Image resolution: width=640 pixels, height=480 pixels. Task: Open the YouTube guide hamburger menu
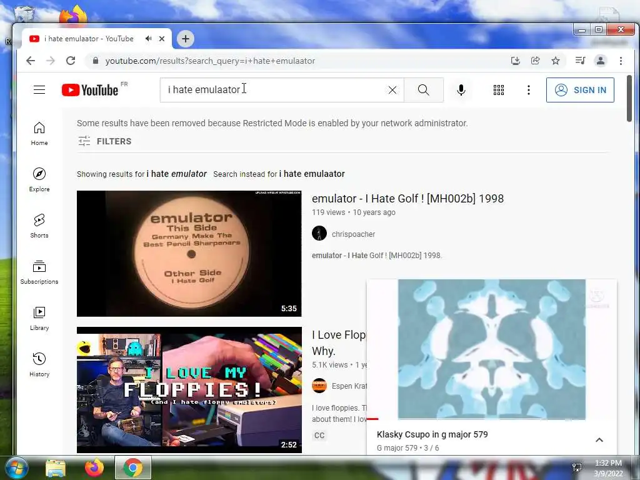click(x=39, y=90)
